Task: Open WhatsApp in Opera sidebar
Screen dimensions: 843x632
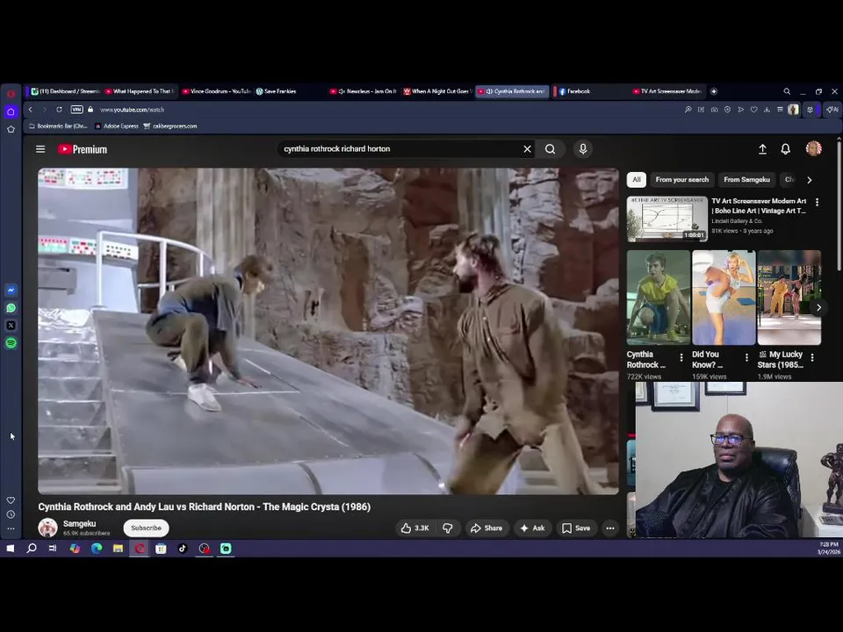Action: click(x=11, y=308)
